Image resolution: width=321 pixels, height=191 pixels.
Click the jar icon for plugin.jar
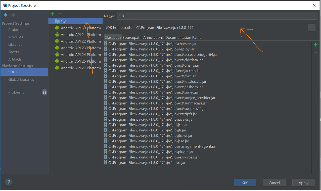(x=105, y=152)
